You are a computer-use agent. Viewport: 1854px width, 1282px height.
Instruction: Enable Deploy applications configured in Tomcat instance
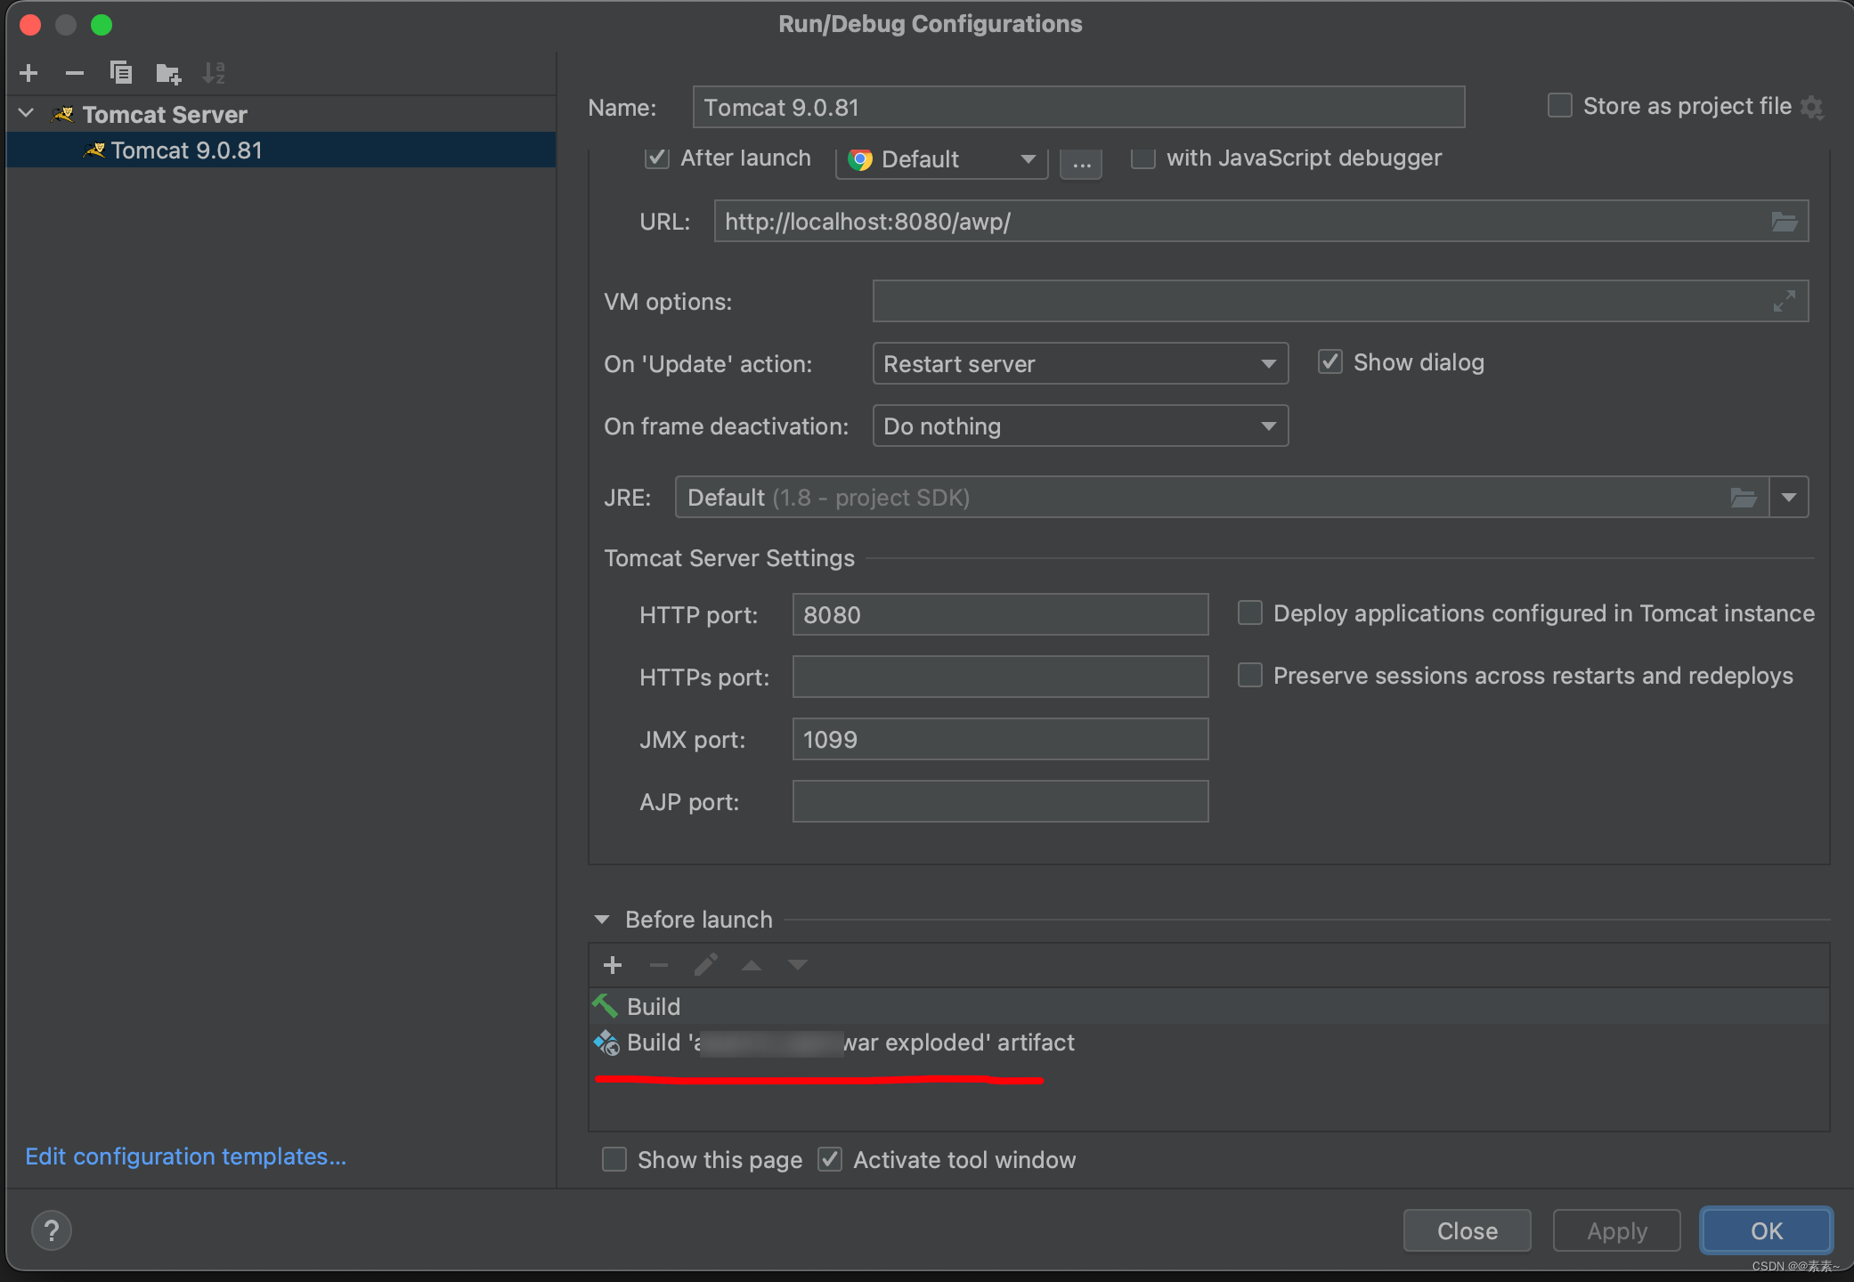[1250, 613]
